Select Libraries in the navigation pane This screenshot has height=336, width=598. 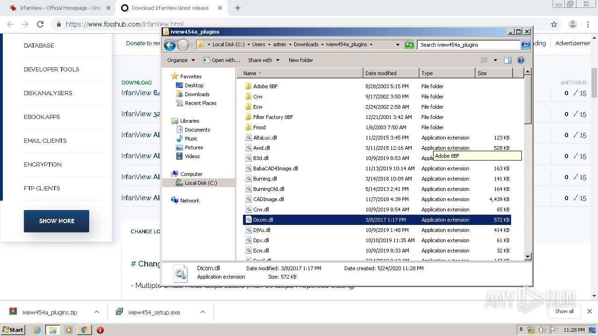point(185,121)
